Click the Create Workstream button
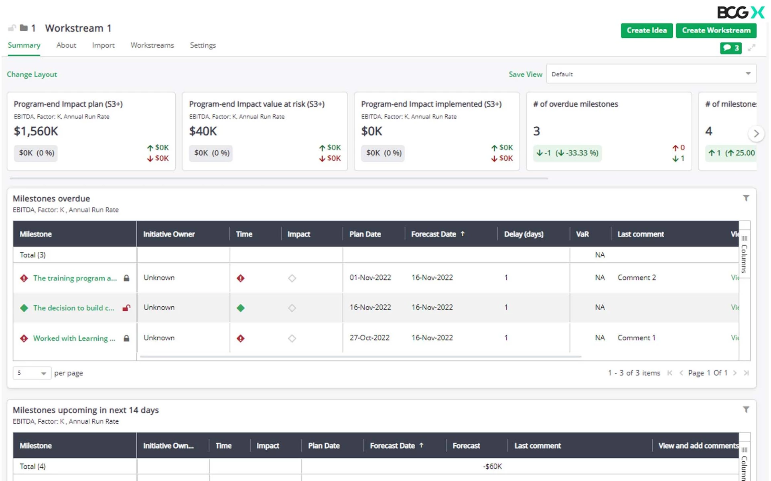The image size is (771, 481). (x=716, y=30)
